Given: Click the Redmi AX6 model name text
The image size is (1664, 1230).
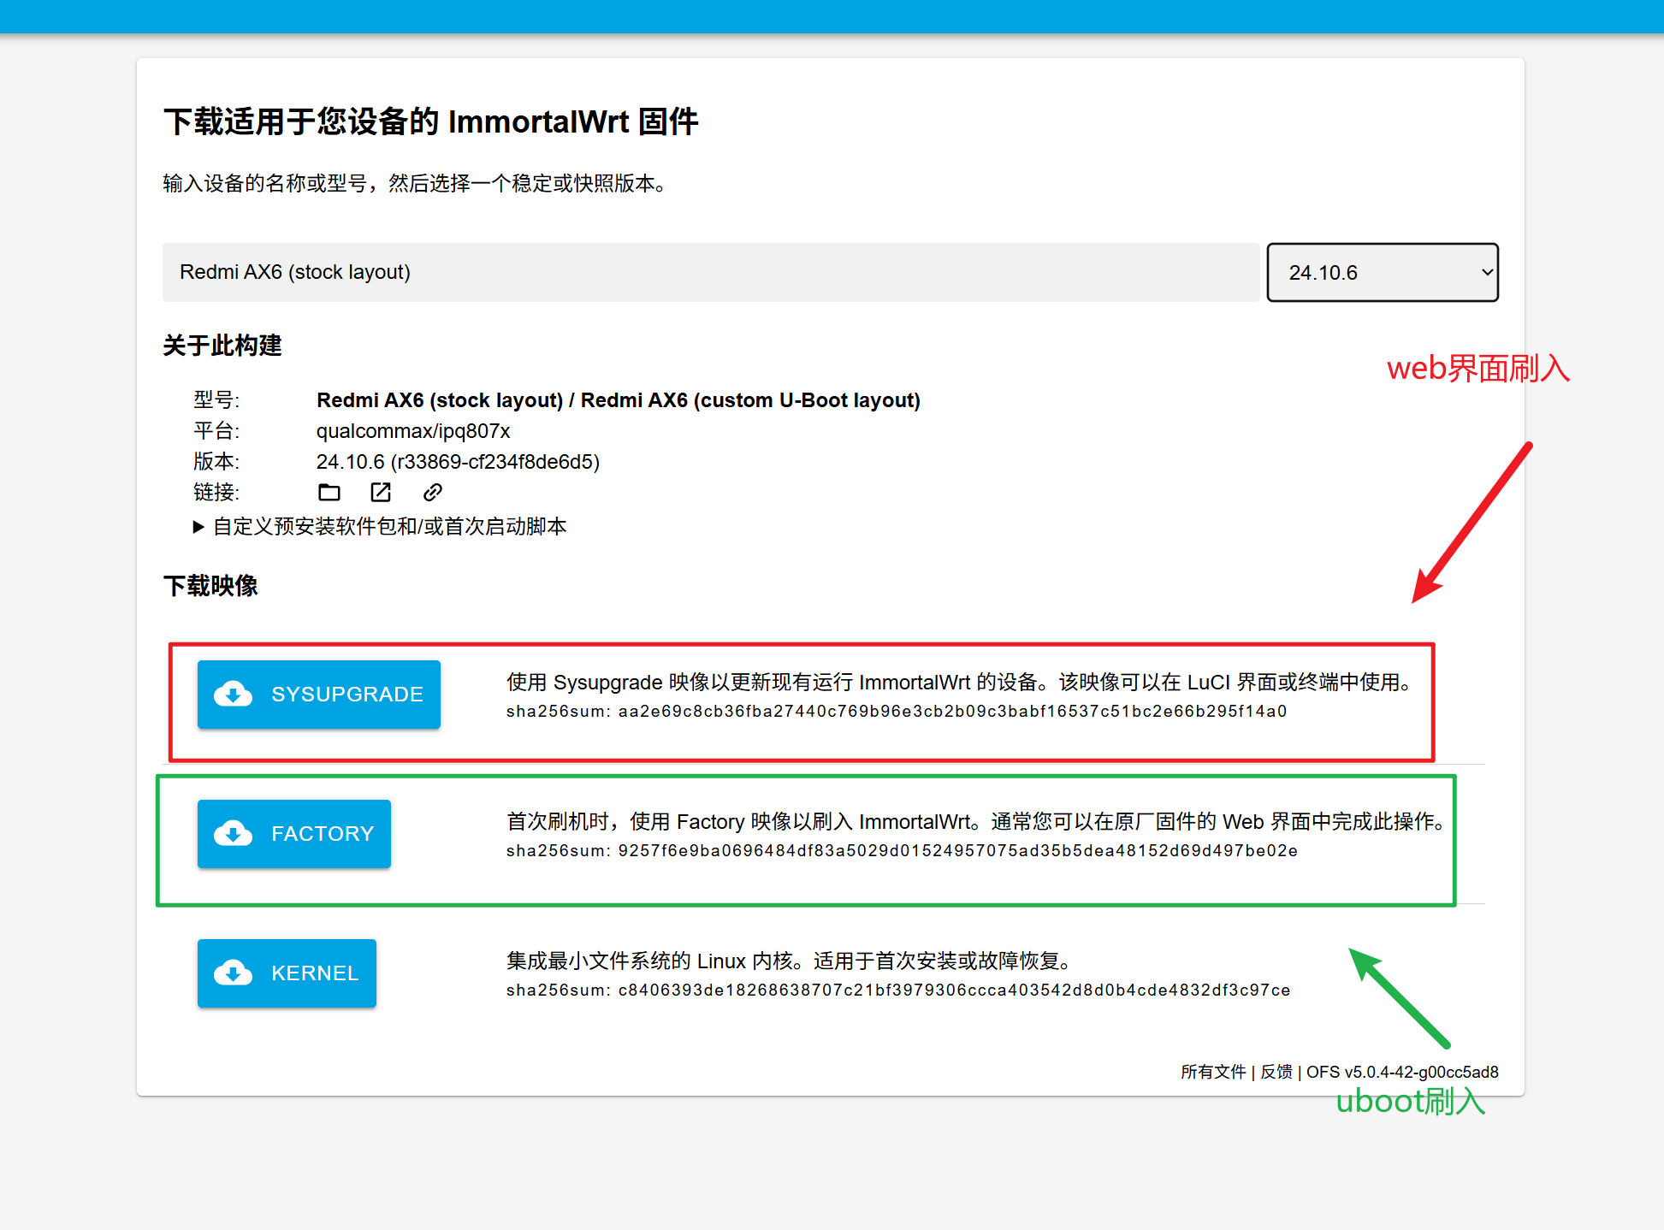Looking at the screenshot, I should point(619,399).
